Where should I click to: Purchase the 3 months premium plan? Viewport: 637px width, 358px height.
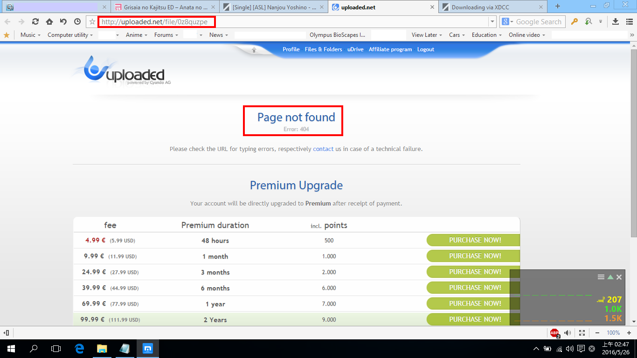[473, 272]
